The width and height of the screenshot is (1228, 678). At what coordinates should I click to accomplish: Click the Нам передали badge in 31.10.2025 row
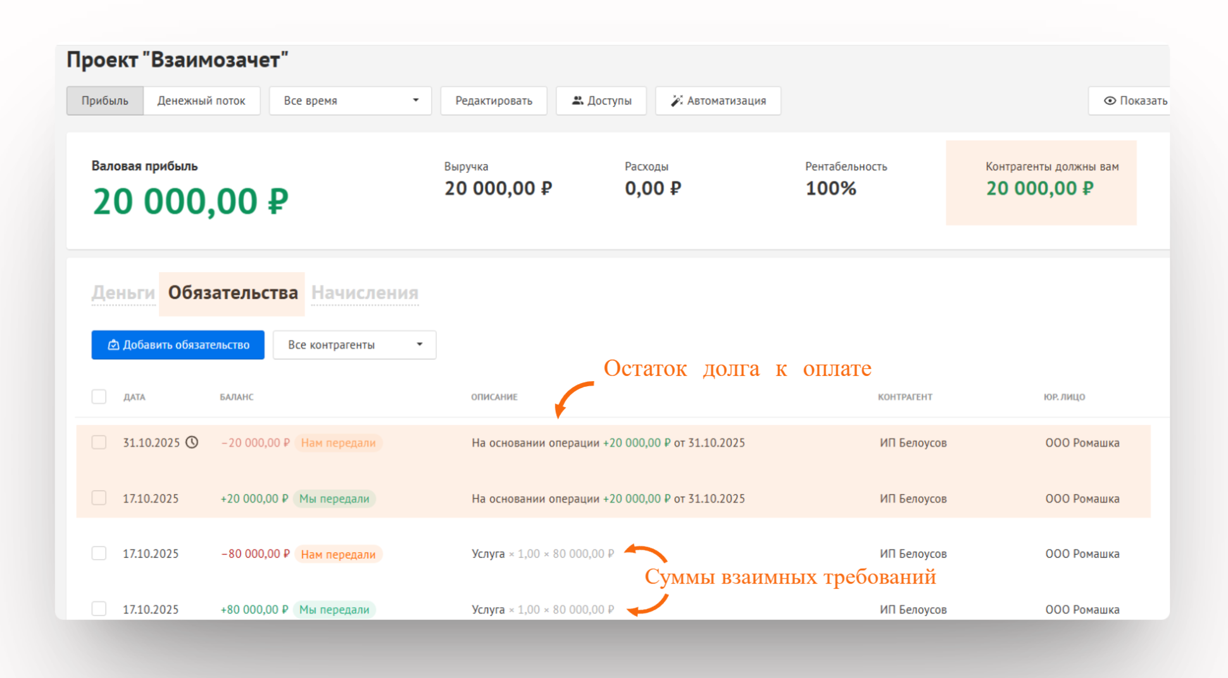click(x=338, y=443)
